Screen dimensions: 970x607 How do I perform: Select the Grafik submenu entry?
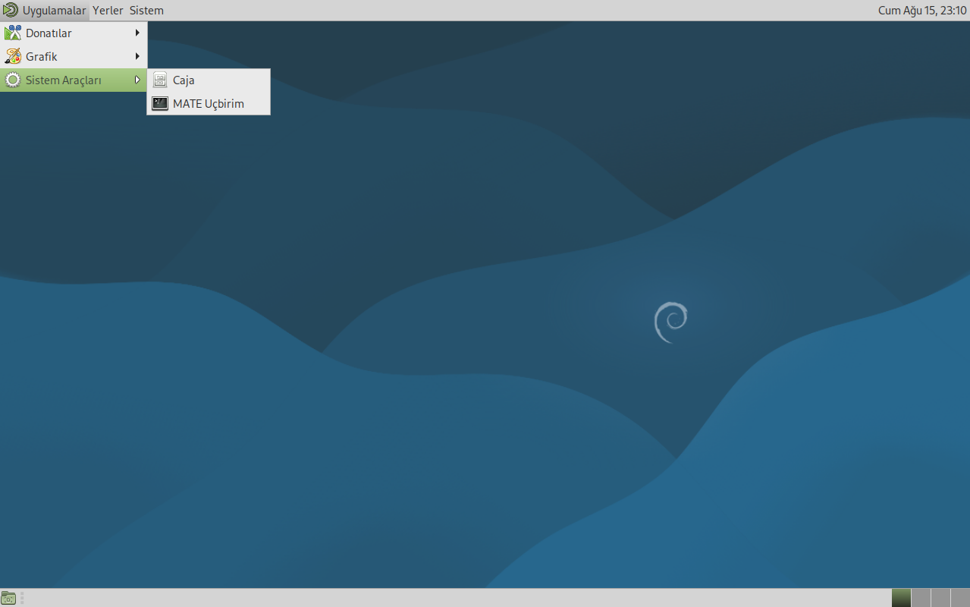[x=74, y=56]
